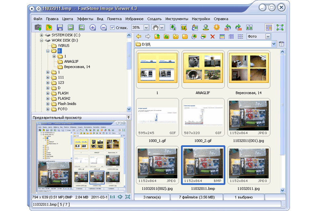Click the trash bin icon beside path

(281, 44)
